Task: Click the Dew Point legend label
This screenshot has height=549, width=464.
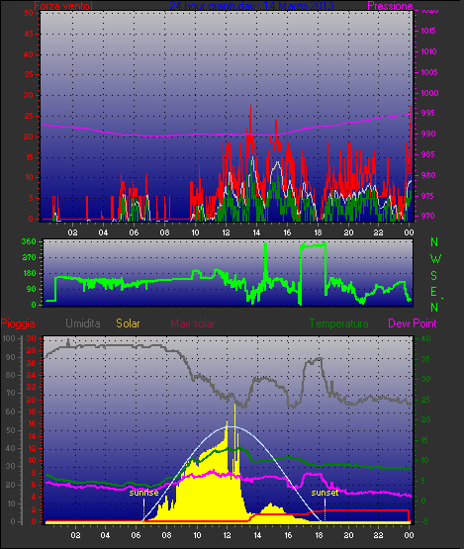Action: pos(413,323)
